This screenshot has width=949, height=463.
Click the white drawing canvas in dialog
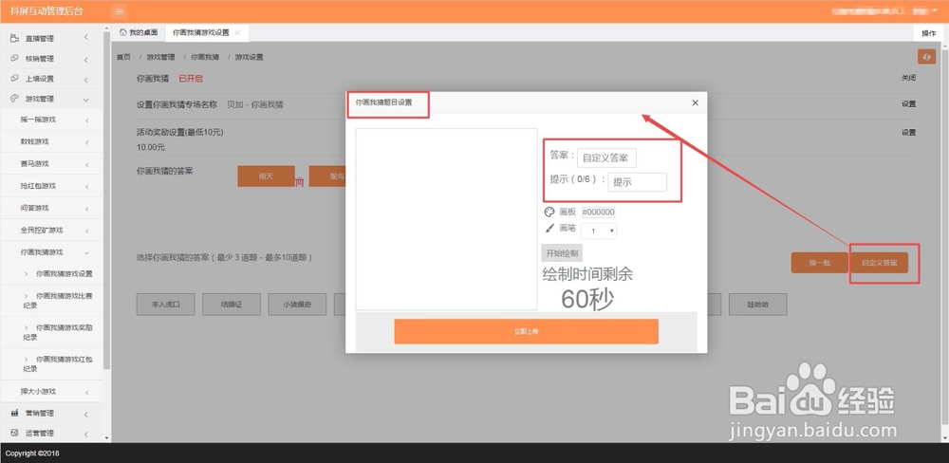coord(446,219)
